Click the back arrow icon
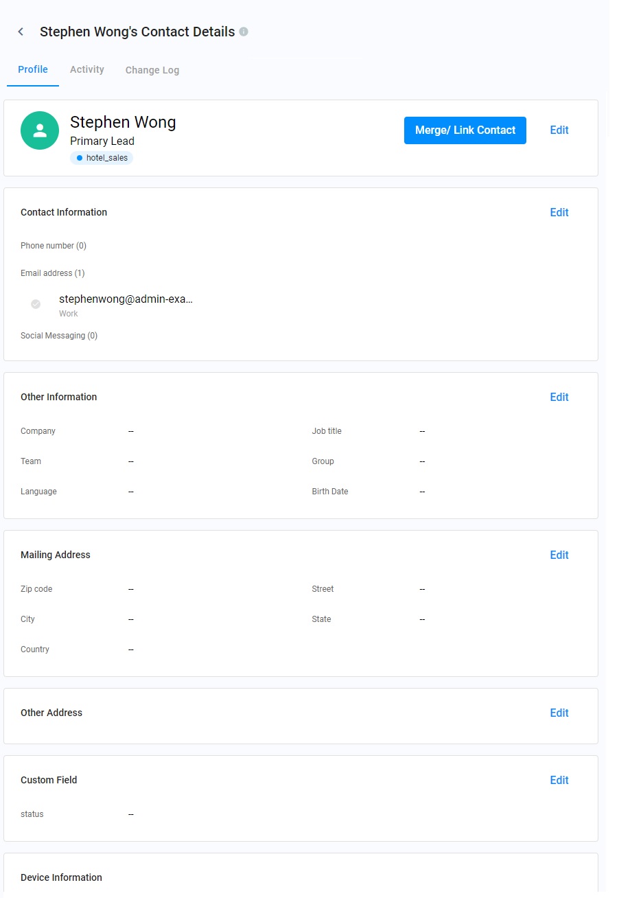This screenshot has height=898, width=619. 21,32
